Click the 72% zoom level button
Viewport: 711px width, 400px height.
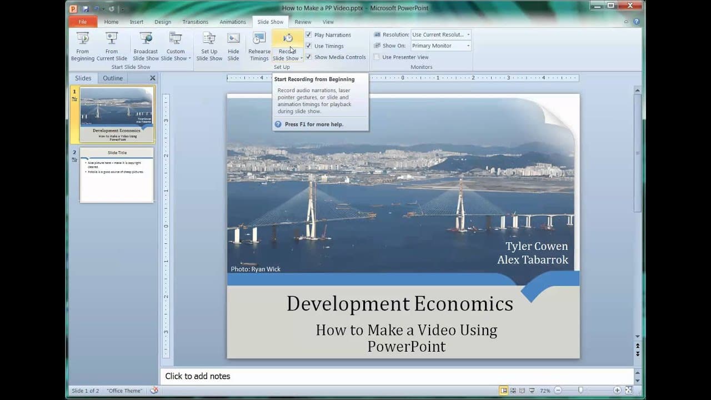pos(545,391)
